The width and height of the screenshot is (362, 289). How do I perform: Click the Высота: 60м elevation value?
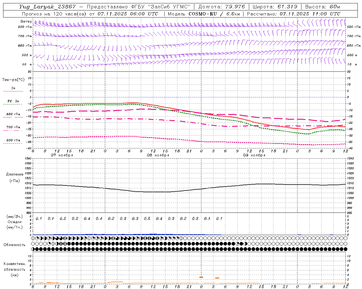click(322, 7)
